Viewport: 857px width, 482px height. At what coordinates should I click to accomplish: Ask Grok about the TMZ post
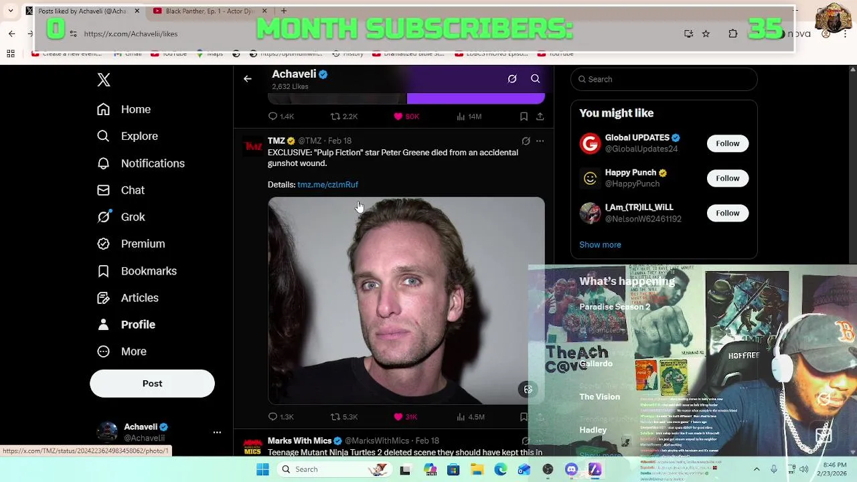point(526,141)
